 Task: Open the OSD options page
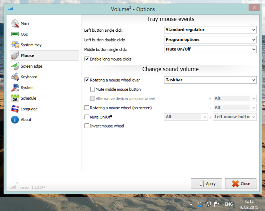point(24,34)
